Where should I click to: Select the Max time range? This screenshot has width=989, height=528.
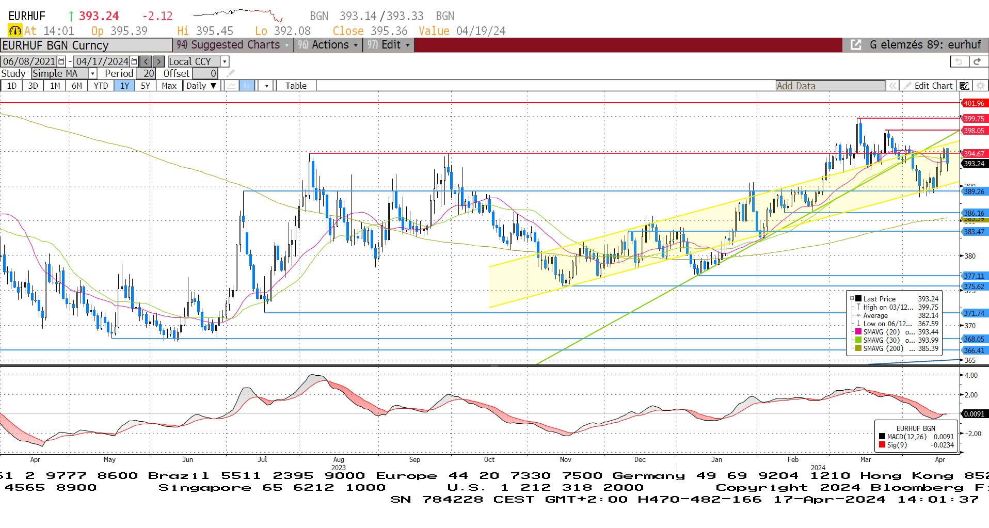(x=169, y=86)
